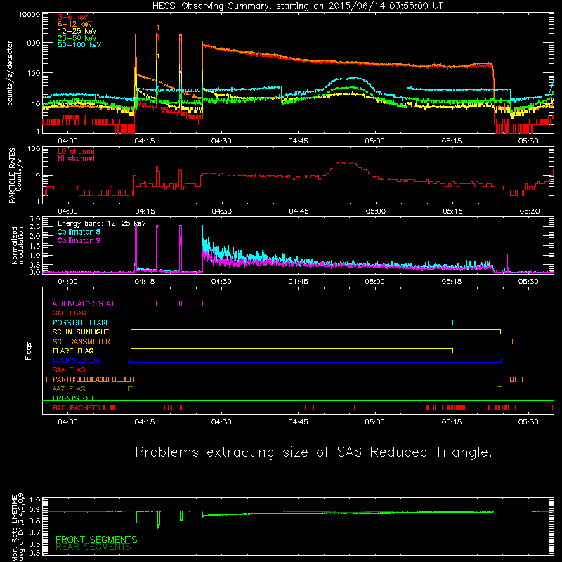Click the 10000 tick on the counts axis
This screenshot has height=562, width=562.
coord(30,14)
